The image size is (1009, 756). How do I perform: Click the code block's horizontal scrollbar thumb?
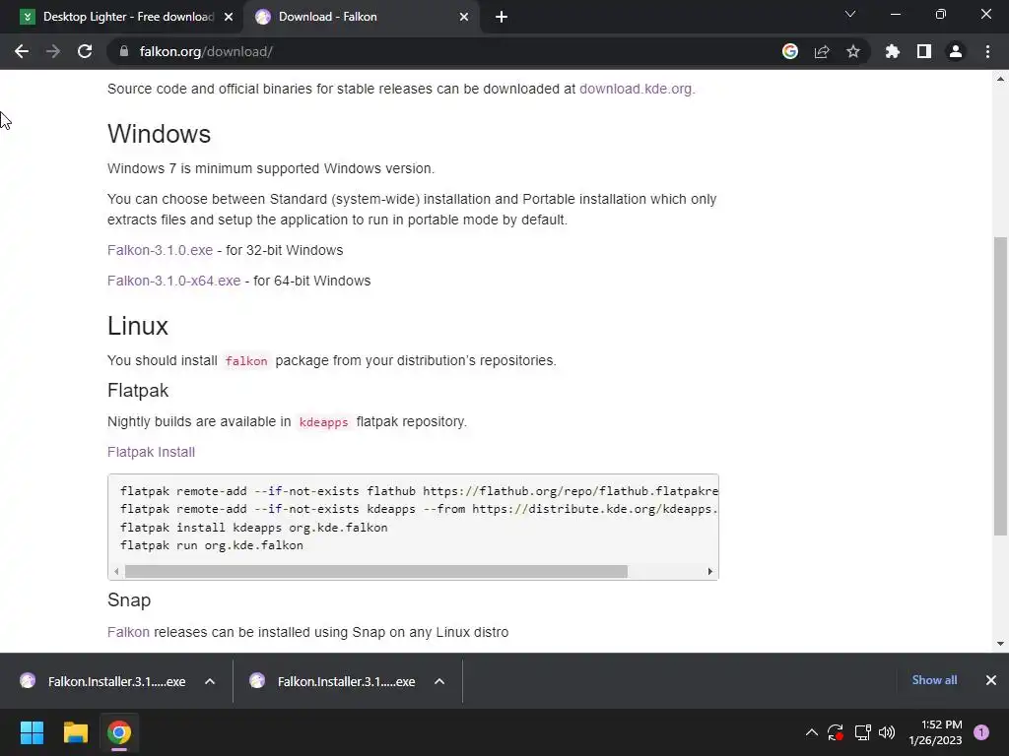(x=375, y=572)
